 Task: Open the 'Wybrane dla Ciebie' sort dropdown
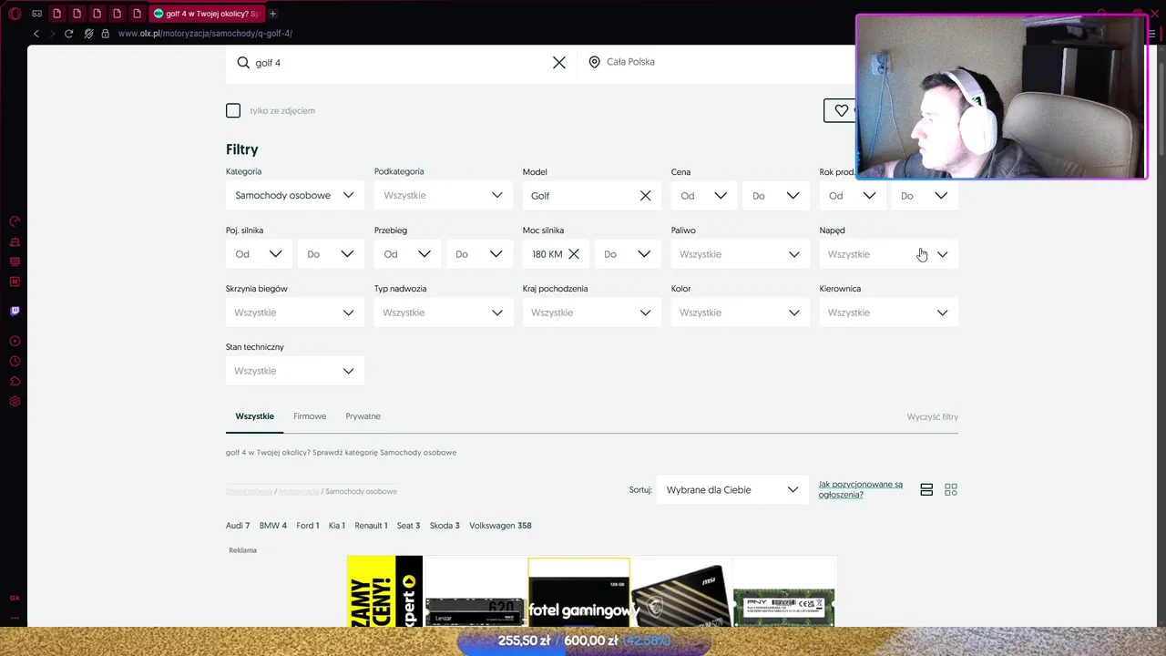[x=732, y=489]
